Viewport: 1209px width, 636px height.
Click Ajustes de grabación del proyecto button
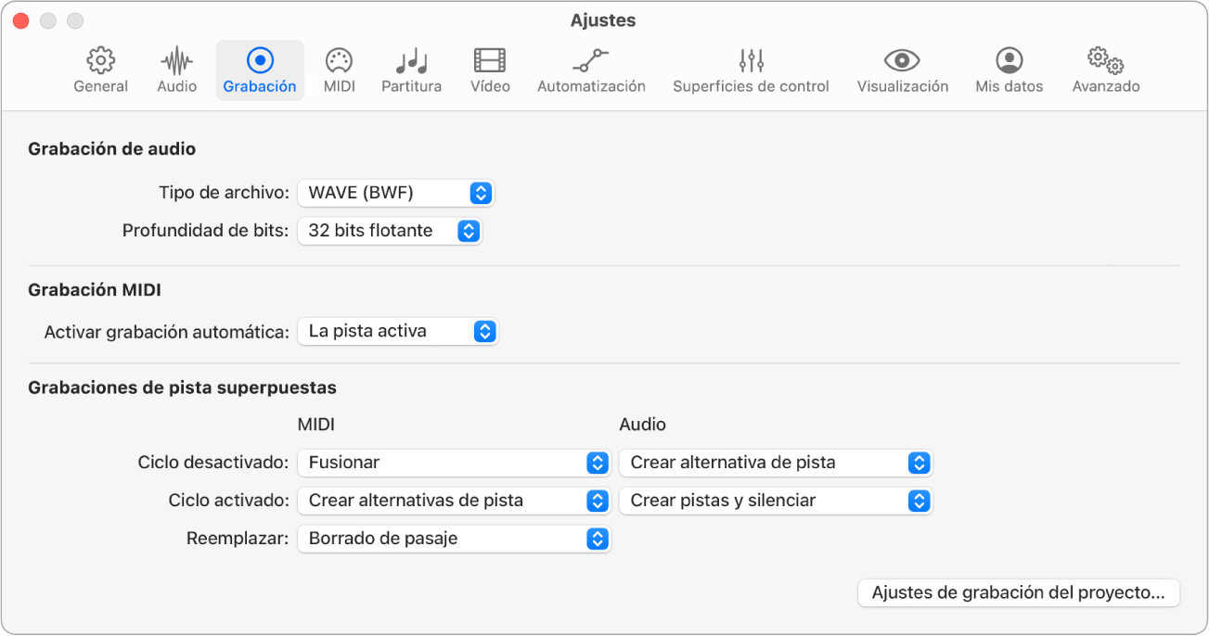tap(1019, 593)
